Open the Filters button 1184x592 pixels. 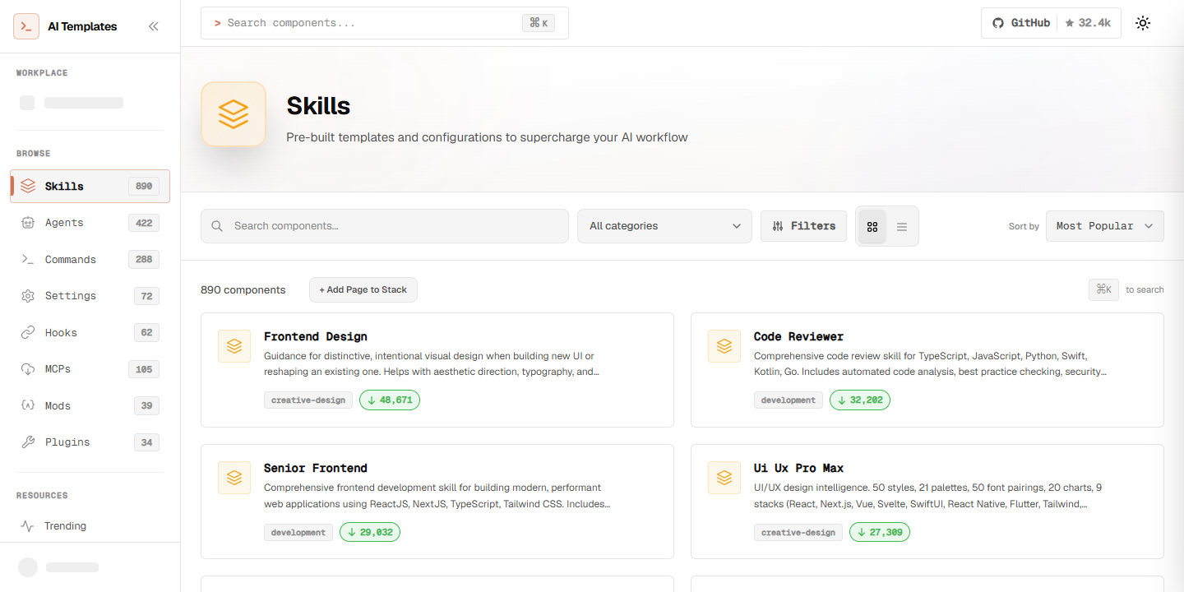click(803, 226)
